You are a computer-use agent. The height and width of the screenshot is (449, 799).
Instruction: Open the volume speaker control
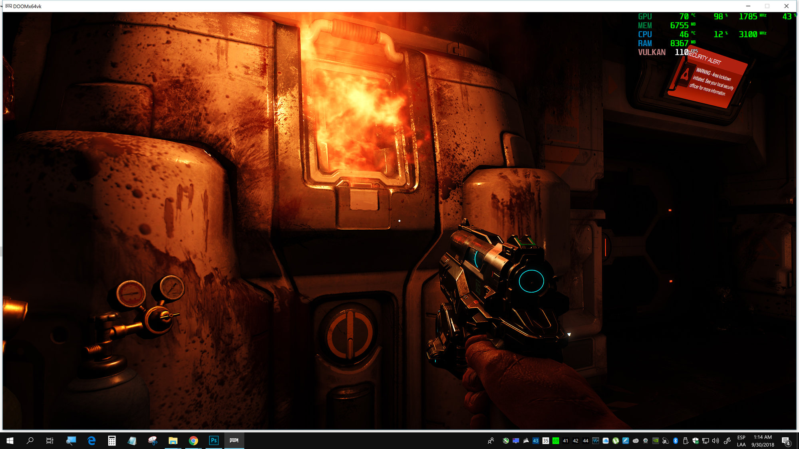(716, 441)
